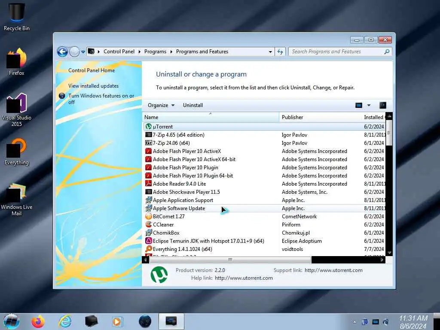This screenshot has height=330, width=440.
Task: Open the Windows Start button
Action: (12, 321)
